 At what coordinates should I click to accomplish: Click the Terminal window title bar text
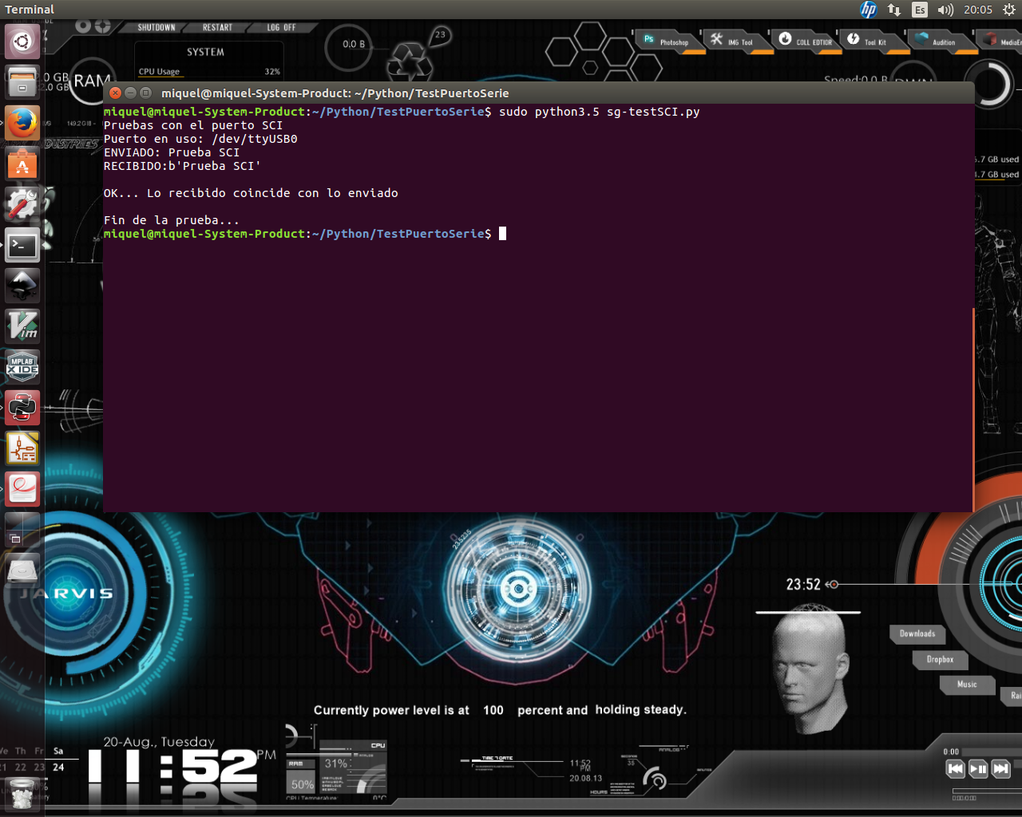pos(335,93)
